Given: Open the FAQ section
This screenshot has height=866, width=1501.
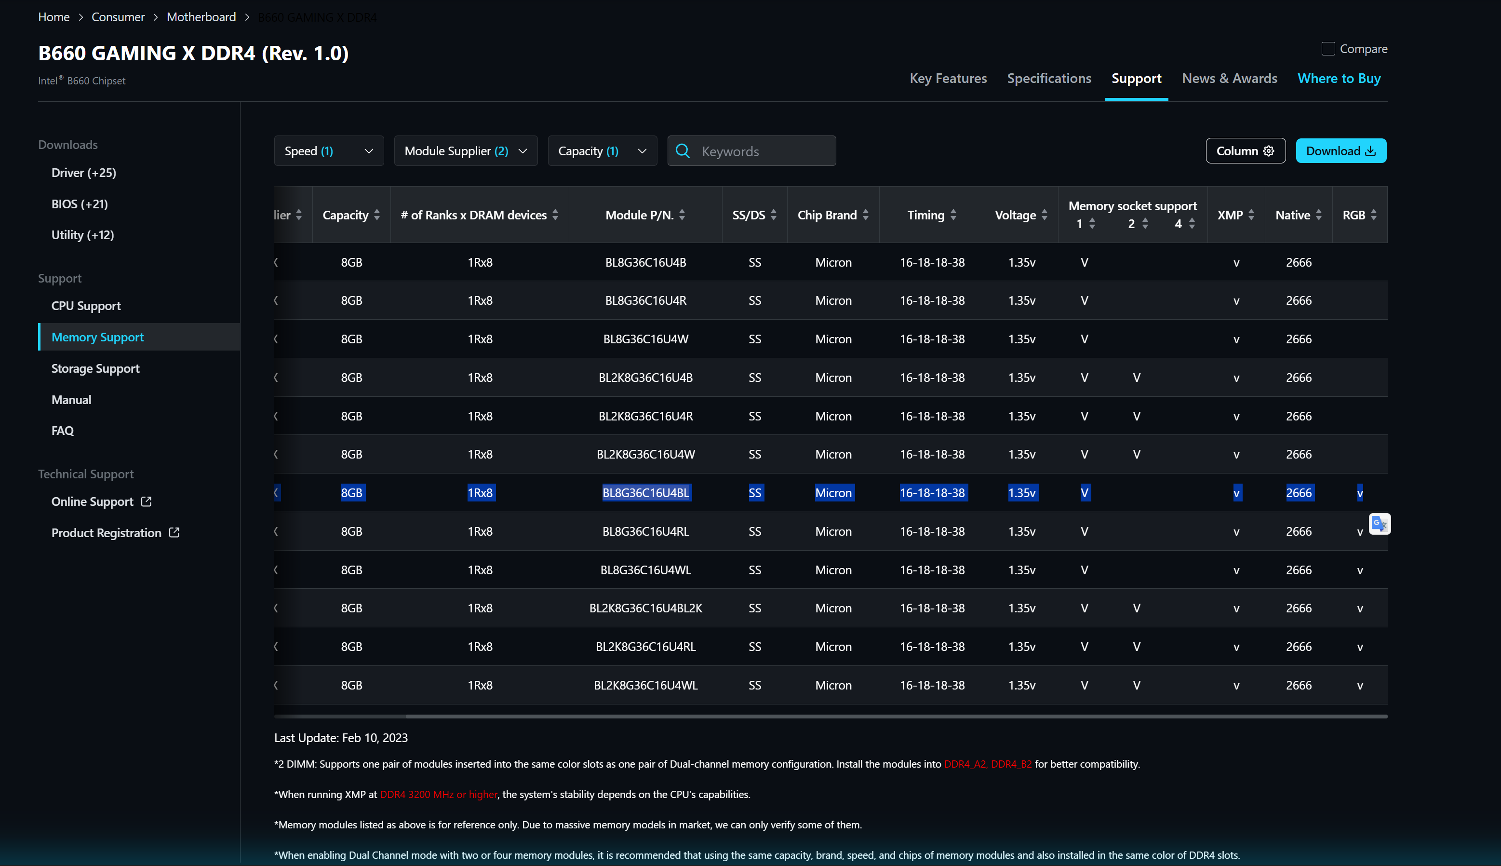Looking at the screenshot, I should click(62, 431).
